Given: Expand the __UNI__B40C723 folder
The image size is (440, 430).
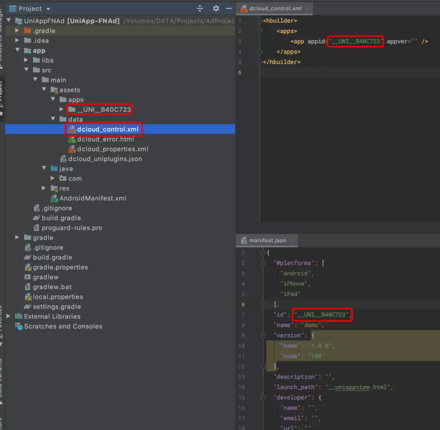Looking at the screenshot, I should coord(62,110).
